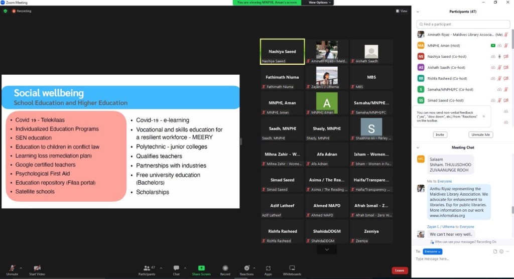Unmute microphone from the bottom toolbar
Viewport: 514px width, 279px height.
pos(12,269)
